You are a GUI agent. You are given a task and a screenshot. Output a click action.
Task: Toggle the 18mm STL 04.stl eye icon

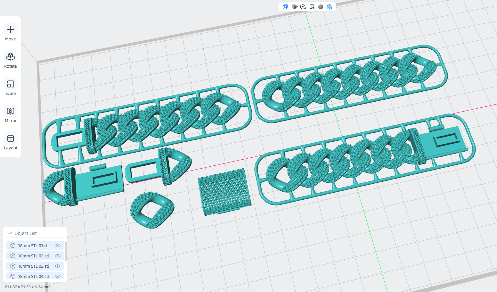pyautogui.click(x=58, y=276)
